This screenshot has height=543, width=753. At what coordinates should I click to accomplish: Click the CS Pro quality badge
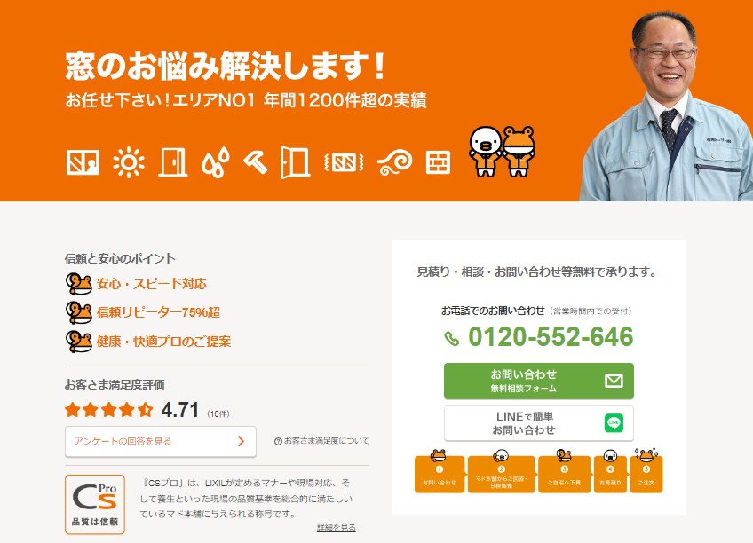point(94,504)
